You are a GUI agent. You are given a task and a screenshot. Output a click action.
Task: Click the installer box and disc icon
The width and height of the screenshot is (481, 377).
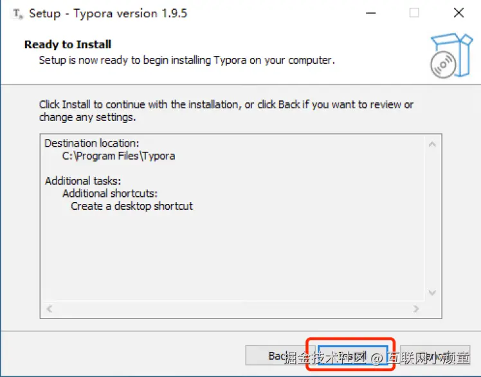[x=446, y=55]
